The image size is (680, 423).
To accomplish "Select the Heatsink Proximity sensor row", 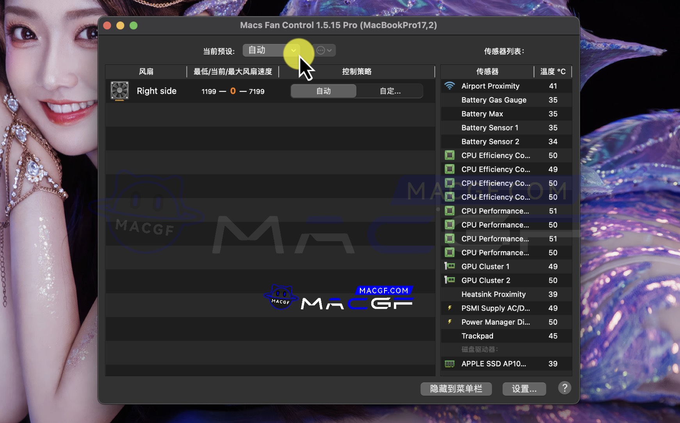I will pos(506,294).
